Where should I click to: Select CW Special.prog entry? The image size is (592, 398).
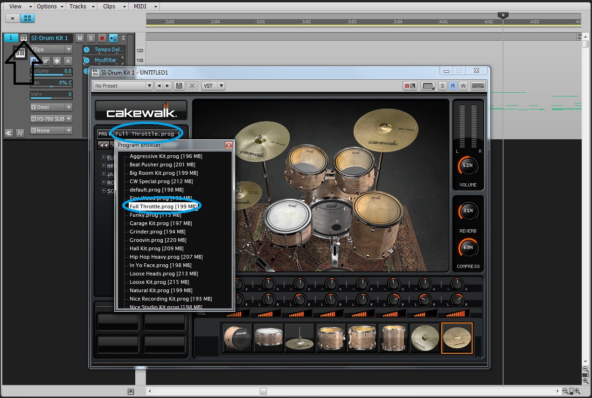click(161, 181)
